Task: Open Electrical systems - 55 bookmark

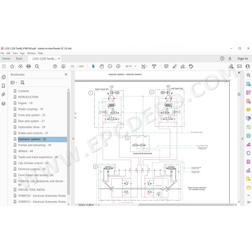Action: pyautogui.click(x=32, y=169)
